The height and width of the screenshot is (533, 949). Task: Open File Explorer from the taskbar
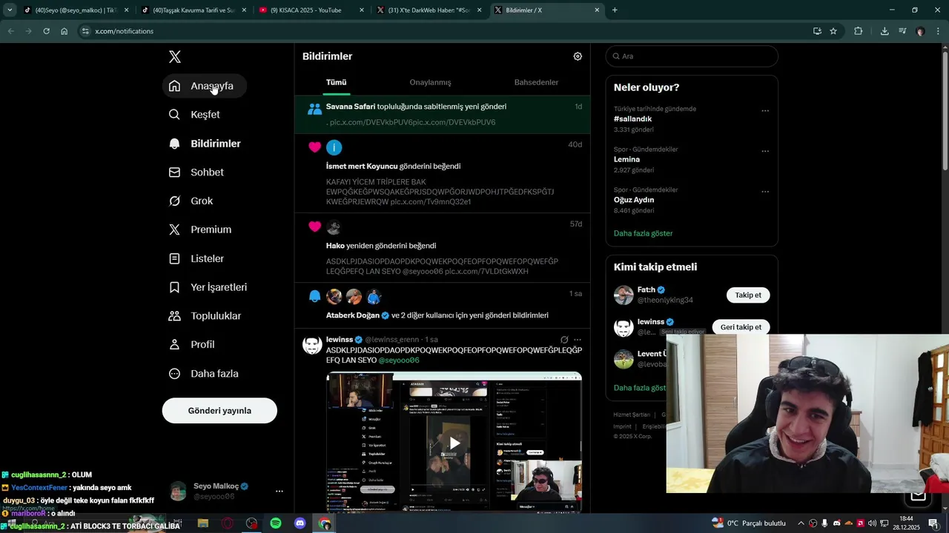click(203, 523)
